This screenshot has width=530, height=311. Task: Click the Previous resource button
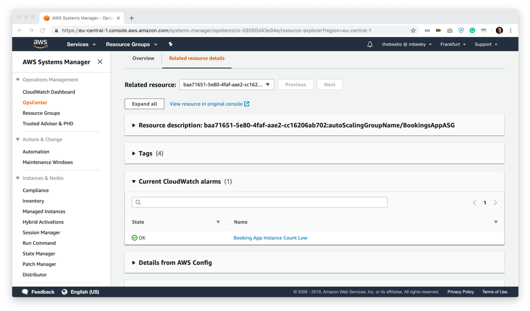[x=295, y=84]
